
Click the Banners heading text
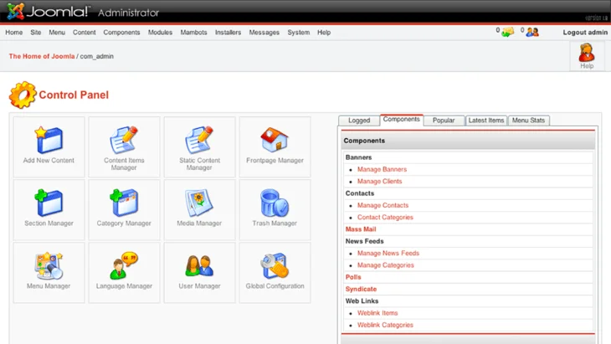pos(358,157)
